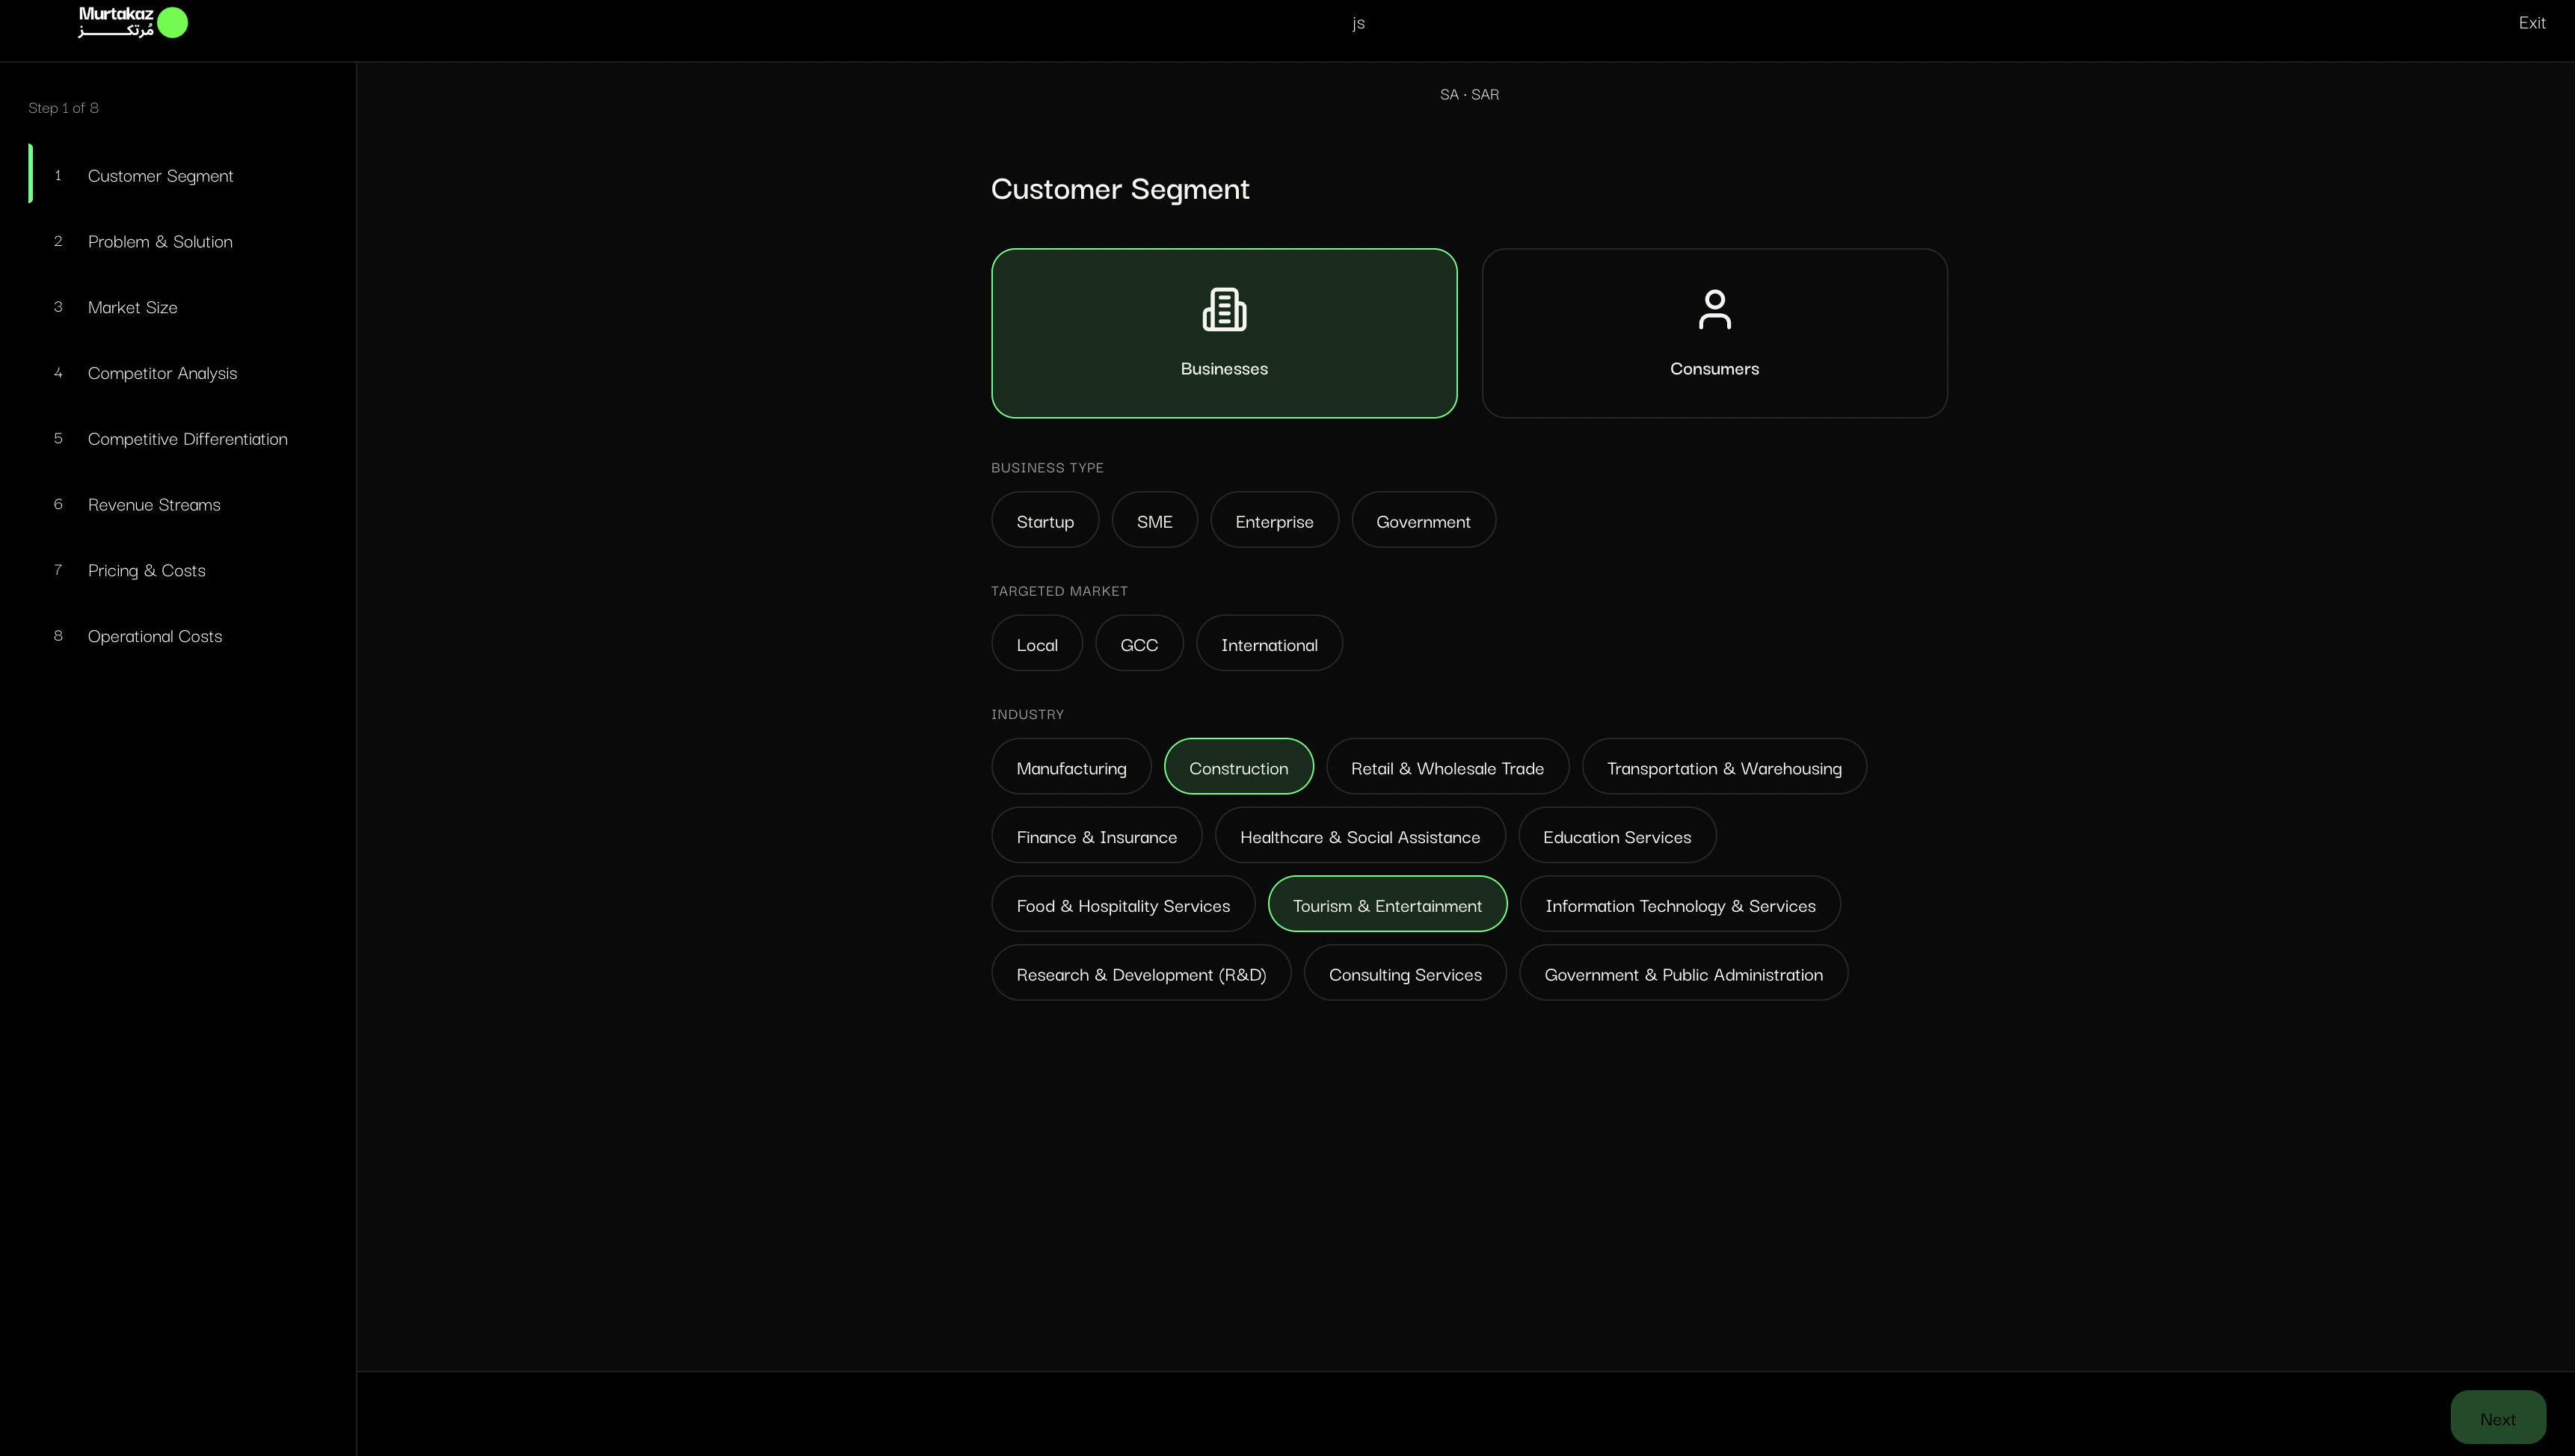Choose the International targeted market
Viewport: 2575px width, 1456px height.
click(1269, 643)
